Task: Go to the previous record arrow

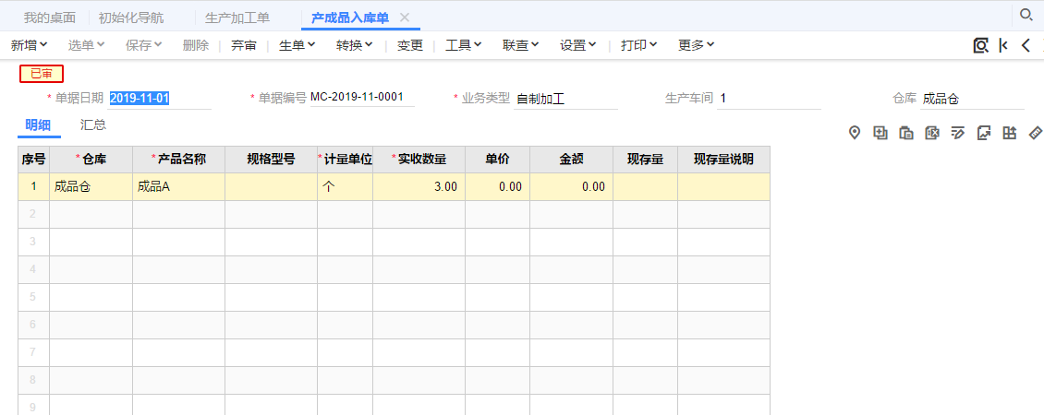Action: (1026, 45)
